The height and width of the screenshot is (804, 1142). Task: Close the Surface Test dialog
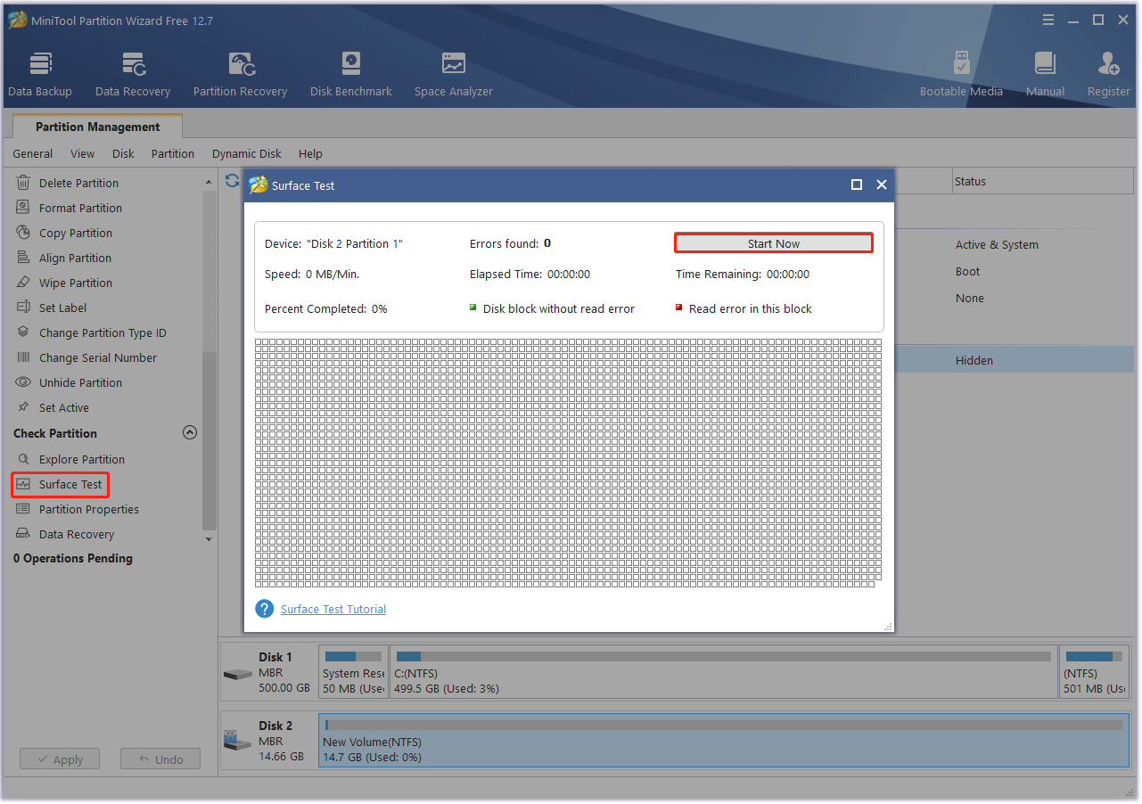[x=882, y=185]
